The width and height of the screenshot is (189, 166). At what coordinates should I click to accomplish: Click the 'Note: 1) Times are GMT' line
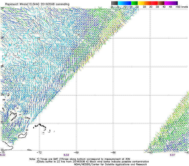(x=80, y=159)
